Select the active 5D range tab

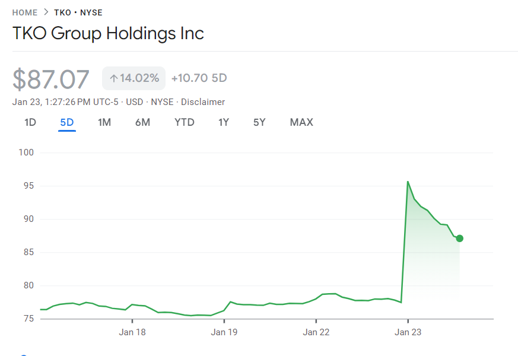pyautogui.click(x=66, y=123)
